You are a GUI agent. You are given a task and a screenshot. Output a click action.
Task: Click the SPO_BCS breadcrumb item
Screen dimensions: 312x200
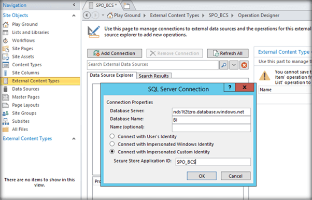(218, 16)
